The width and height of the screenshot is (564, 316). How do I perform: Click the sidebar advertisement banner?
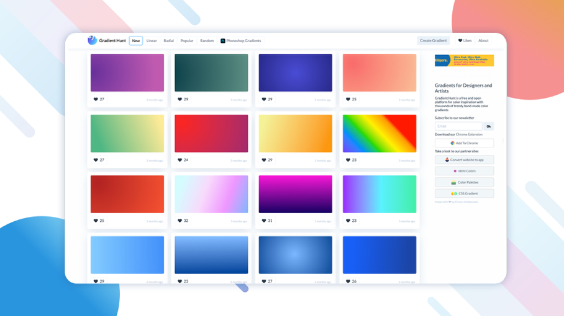point(464,61)
